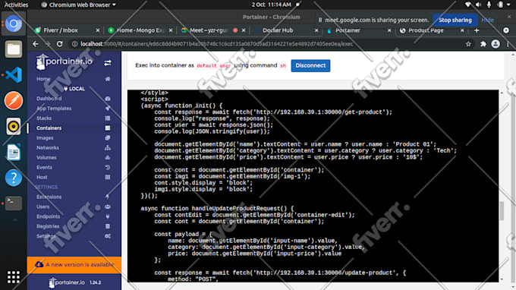Go back in browser
The image size is (516, 290).
click(x=36, y=44)
